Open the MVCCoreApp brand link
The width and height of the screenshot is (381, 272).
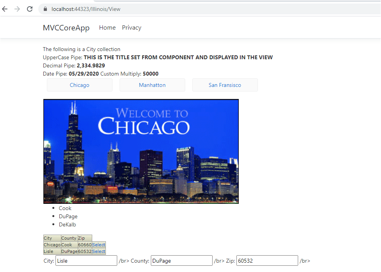[x=66, y=28]
